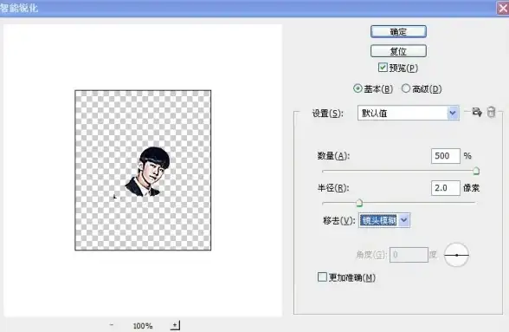Image resolution: width=509 pixels, height=332 pixels.
Task: Click the save settings icon
Action: (477, 112)
